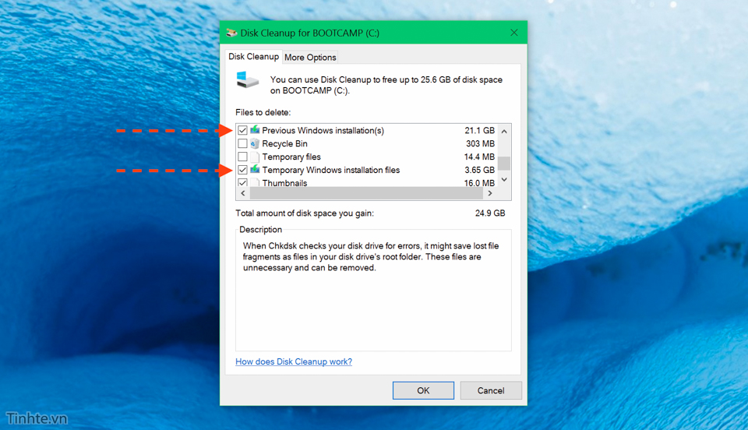
Task: Uncheck Temporary Windows installation files checkbox
Action: tap(242, 170)
